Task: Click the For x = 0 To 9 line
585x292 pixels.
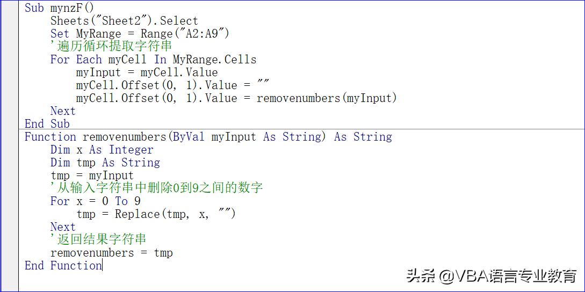Action: coord(95,201)
